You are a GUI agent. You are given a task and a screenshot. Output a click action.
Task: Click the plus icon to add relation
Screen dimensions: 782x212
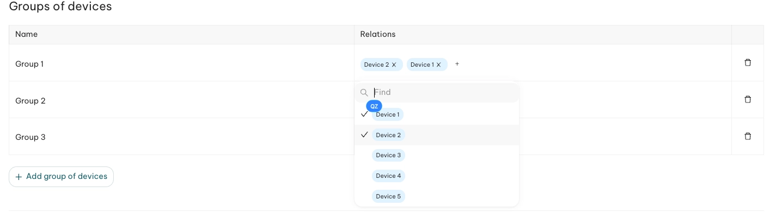pyautogui.click(x=457, y=65)
